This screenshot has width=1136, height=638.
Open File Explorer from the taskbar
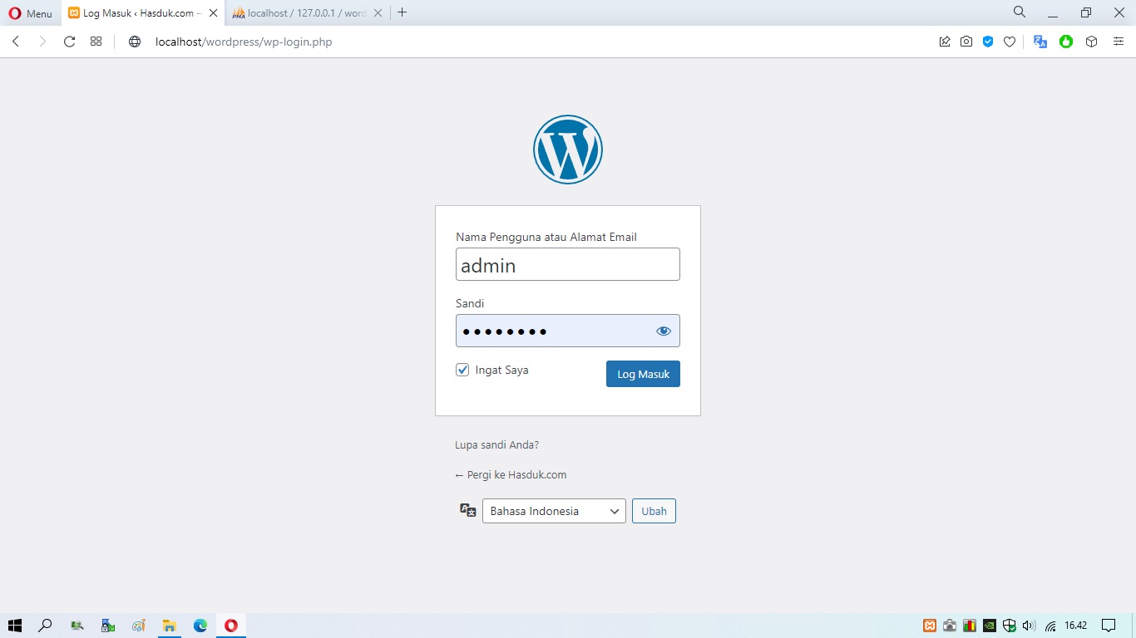pos(170,626)
